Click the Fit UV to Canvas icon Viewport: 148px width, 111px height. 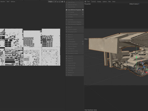coord(67,30)
